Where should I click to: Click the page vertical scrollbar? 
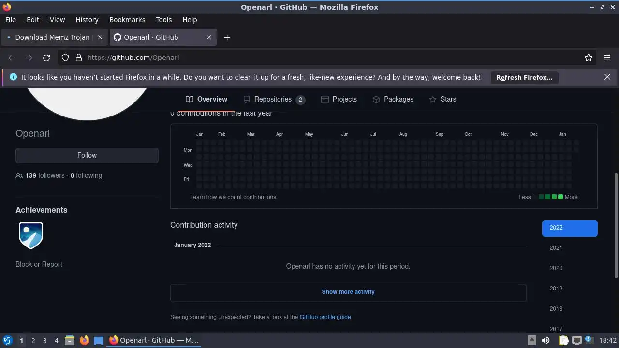click(x=616, y=225)
